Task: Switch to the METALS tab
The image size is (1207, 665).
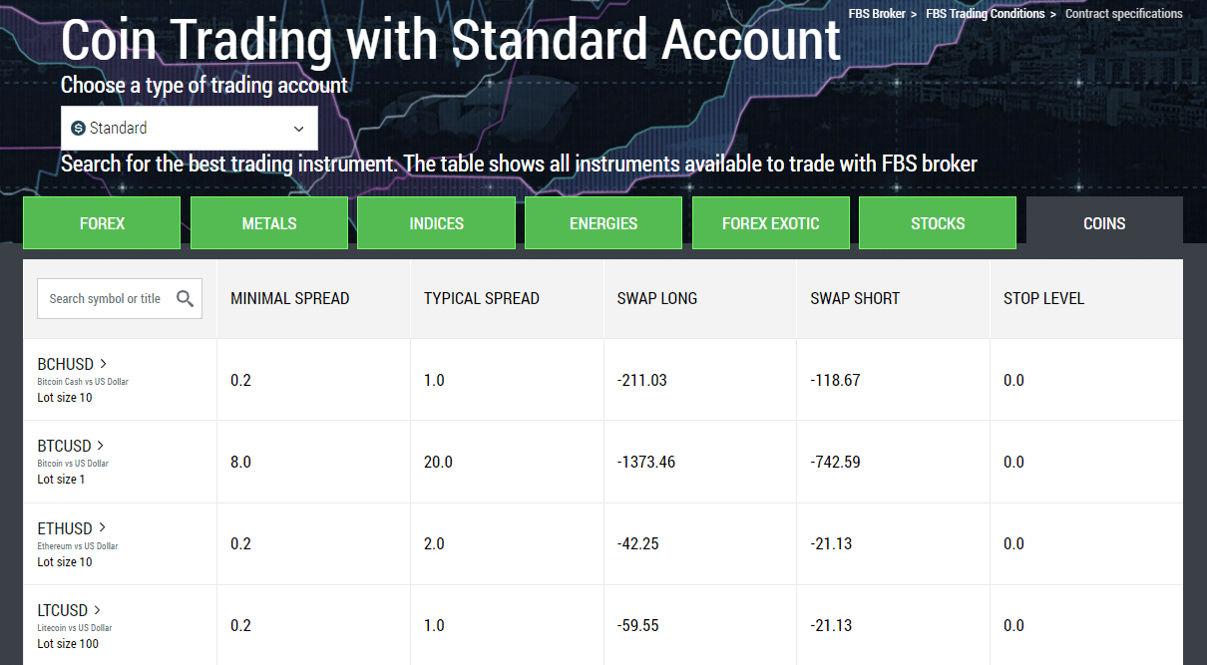Action: [269, 223]
